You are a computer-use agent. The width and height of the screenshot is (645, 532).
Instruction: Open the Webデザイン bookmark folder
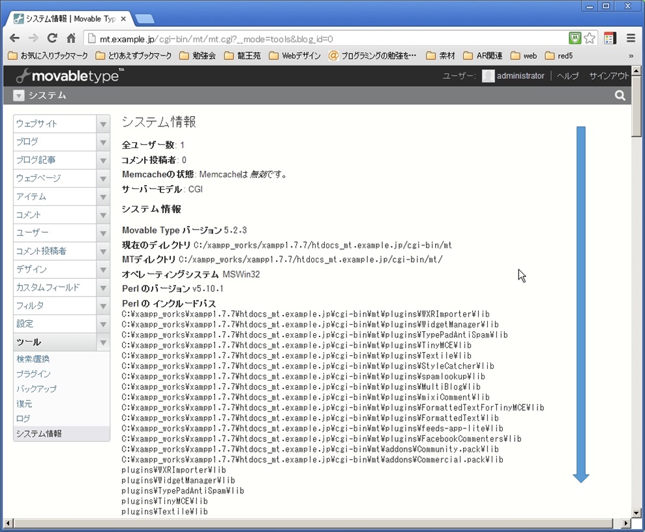pyautogui.click(x=295, y=55)
